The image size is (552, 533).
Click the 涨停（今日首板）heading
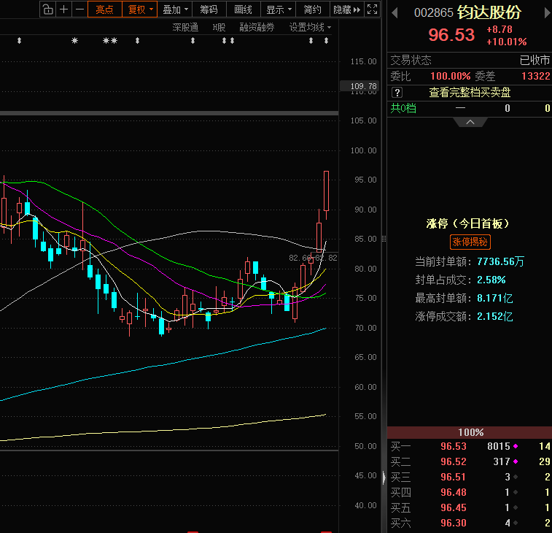pyautogui.click(x=468, y=223)
